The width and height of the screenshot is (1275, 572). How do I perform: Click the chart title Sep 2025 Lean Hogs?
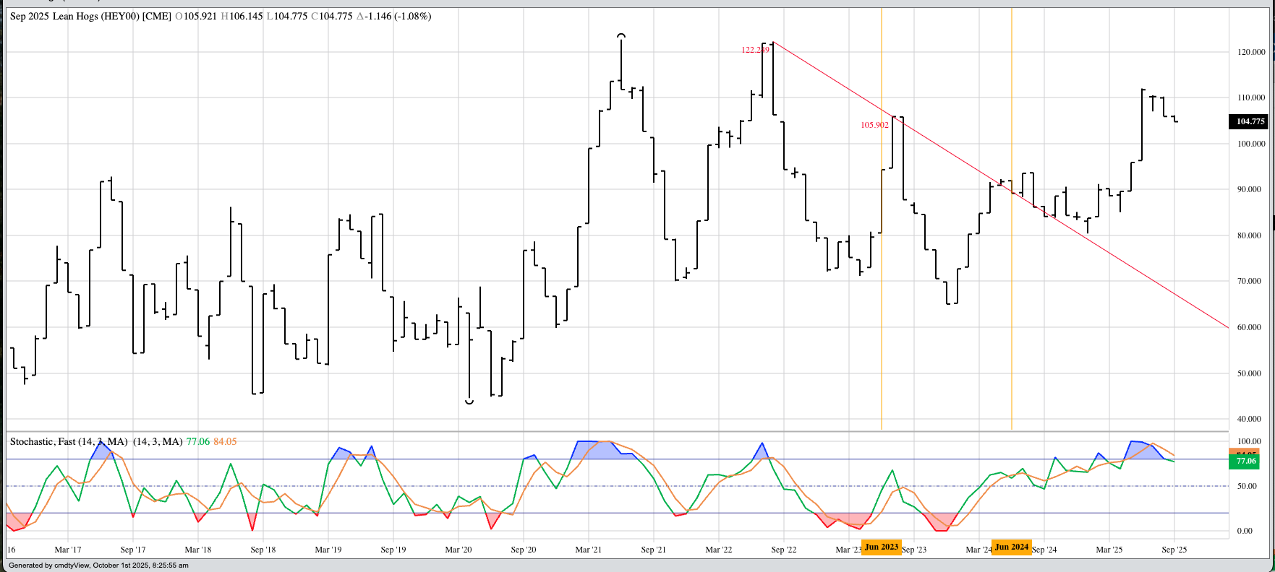90,16
